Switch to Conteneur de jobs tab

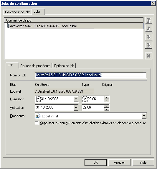(18, 12)
